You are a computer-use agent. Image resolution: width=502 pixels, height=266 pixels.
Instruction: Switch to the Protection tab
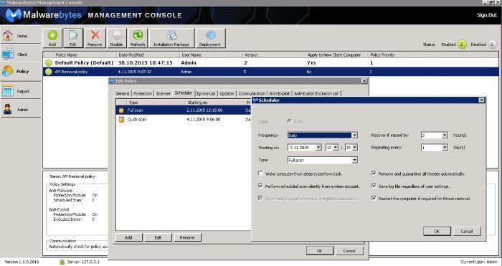(x=143, y=93)
